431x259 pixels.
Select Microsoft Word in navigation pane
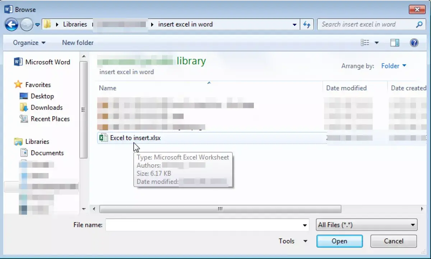(47, 62)
